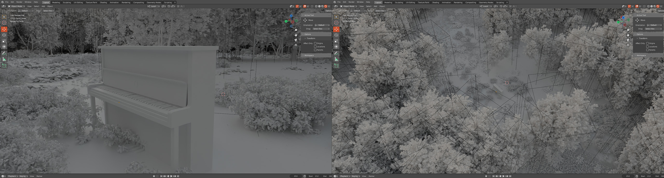The width and height of the screenshot is (664, 178).
Task: Expand Workspace panel in left window sidebar
Action: click(x=316, y=56)
